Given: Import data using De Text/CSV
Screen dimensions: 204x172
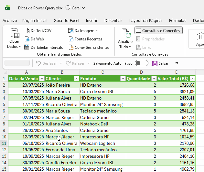Looking at the screenshot, I should click(x=38, y=31).
